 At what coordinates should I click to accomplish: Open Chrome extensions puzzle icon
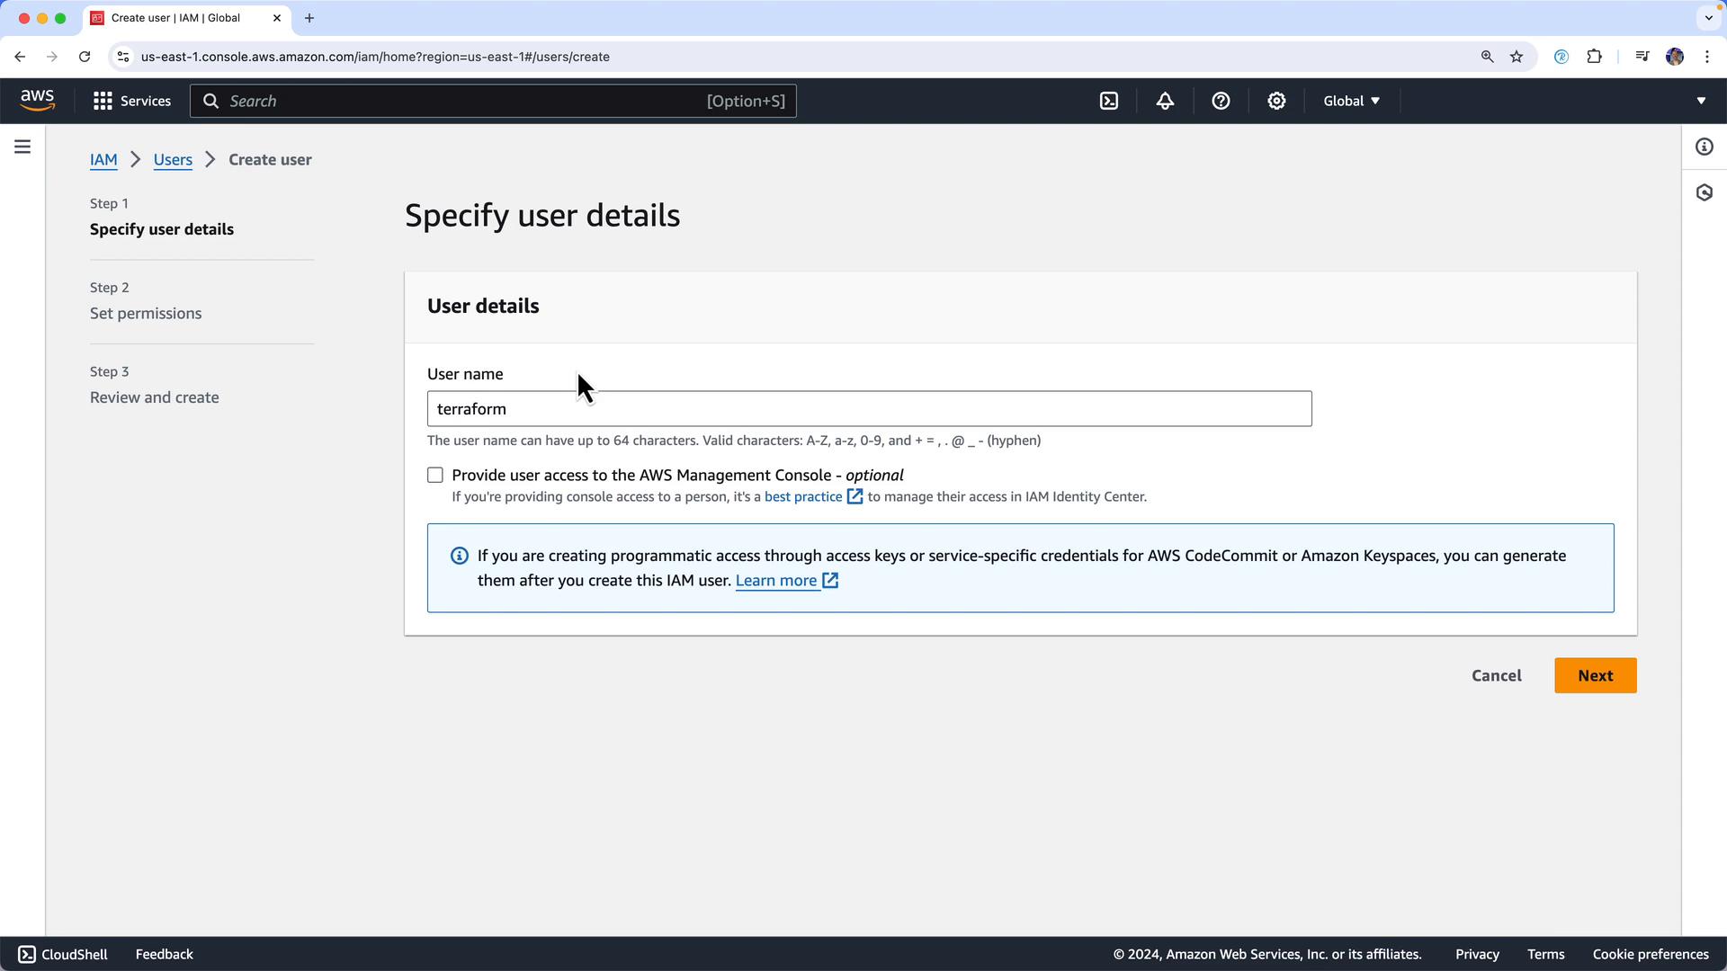pos(1594,57)
